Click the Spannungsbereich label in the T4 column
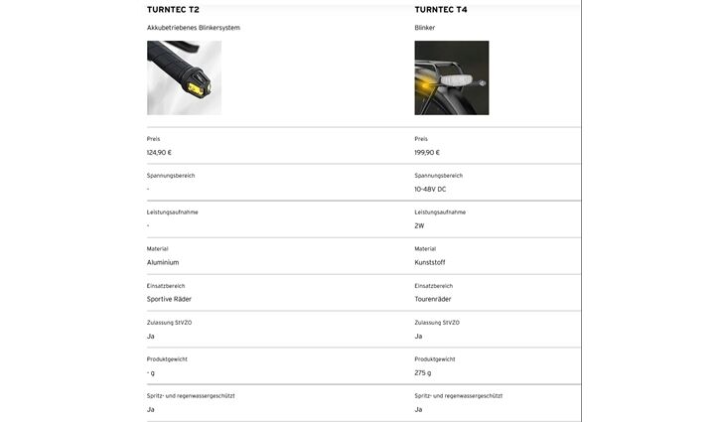The image size is (725, 422). (438, 176)
